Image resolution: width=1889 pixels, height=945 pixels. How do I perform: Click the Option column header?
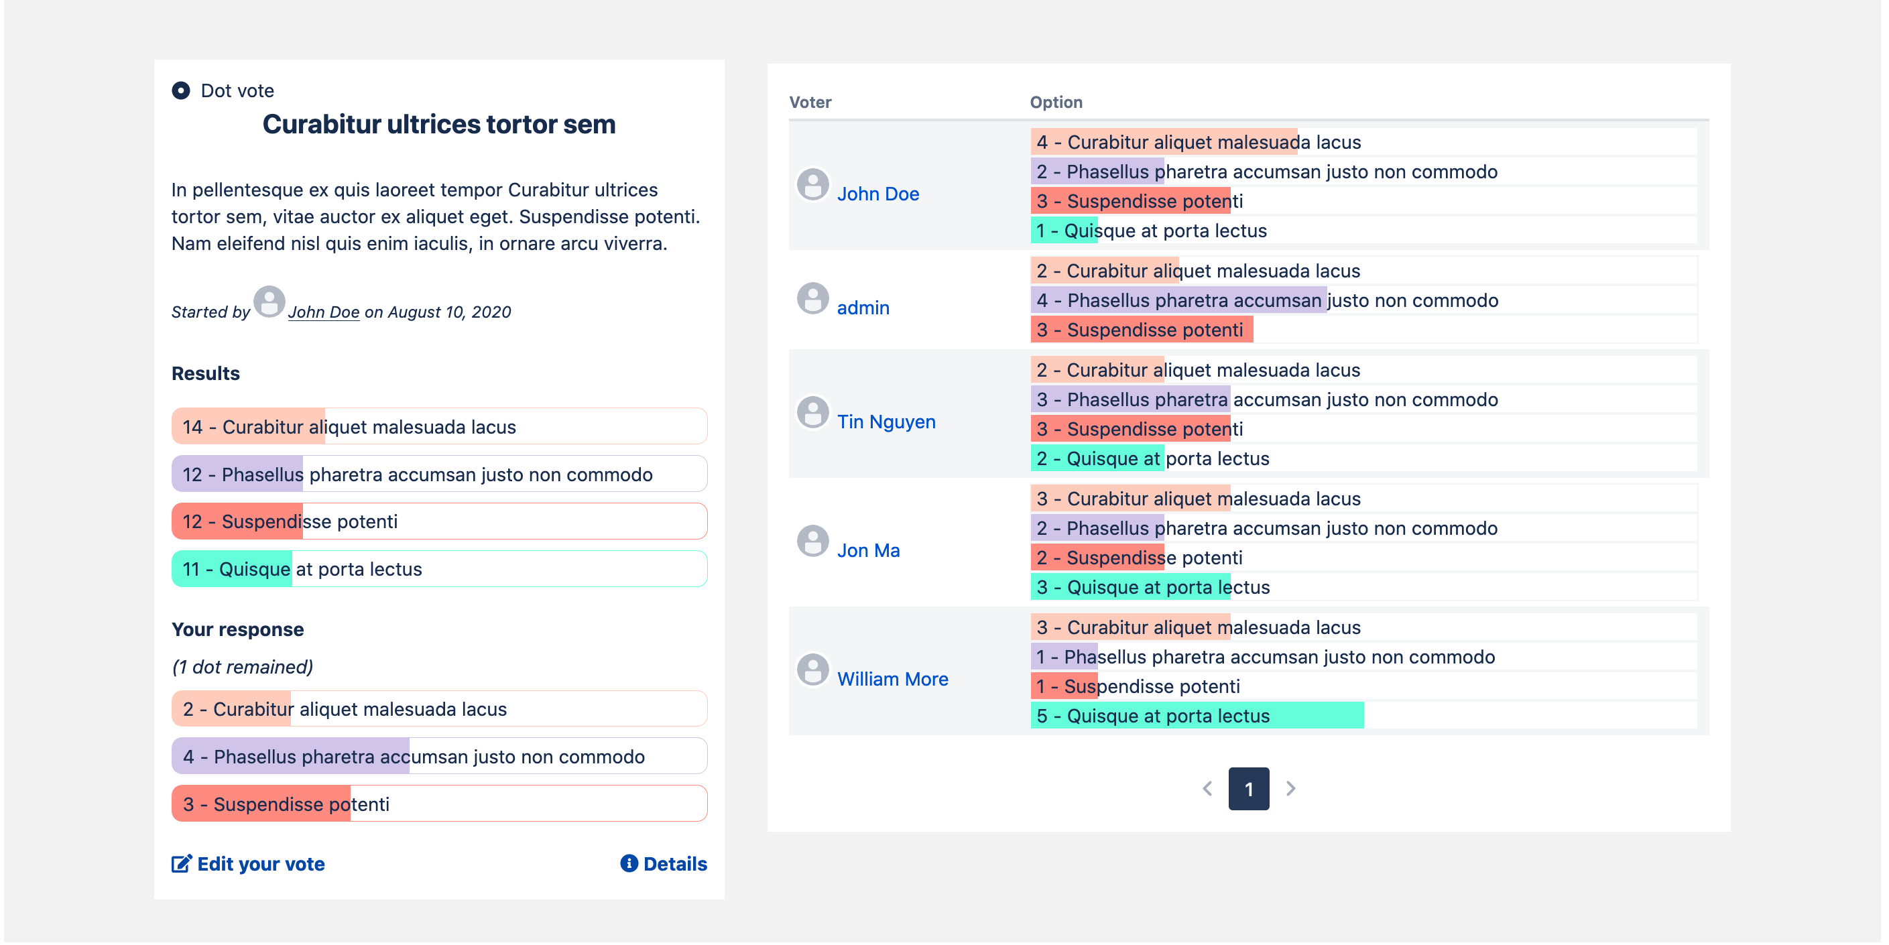coord(1055,102)
